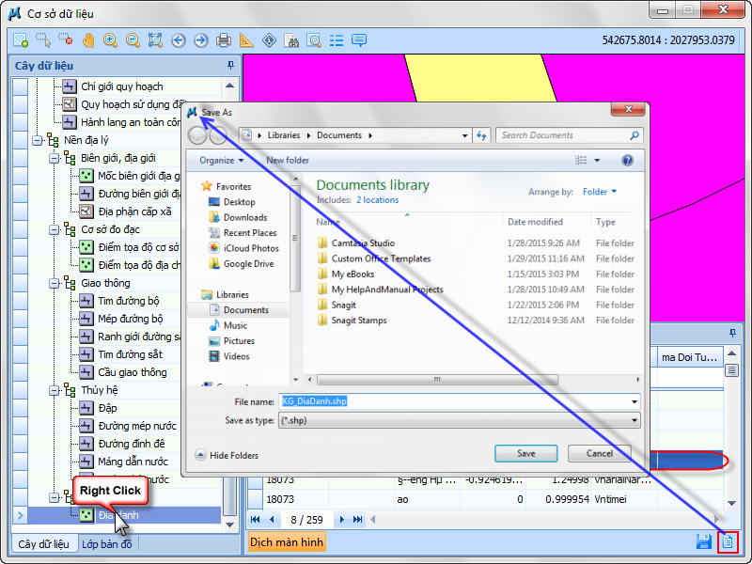Cancel the Save As dialog
This screenshot has width=752, height=564.
pos(599,453)
